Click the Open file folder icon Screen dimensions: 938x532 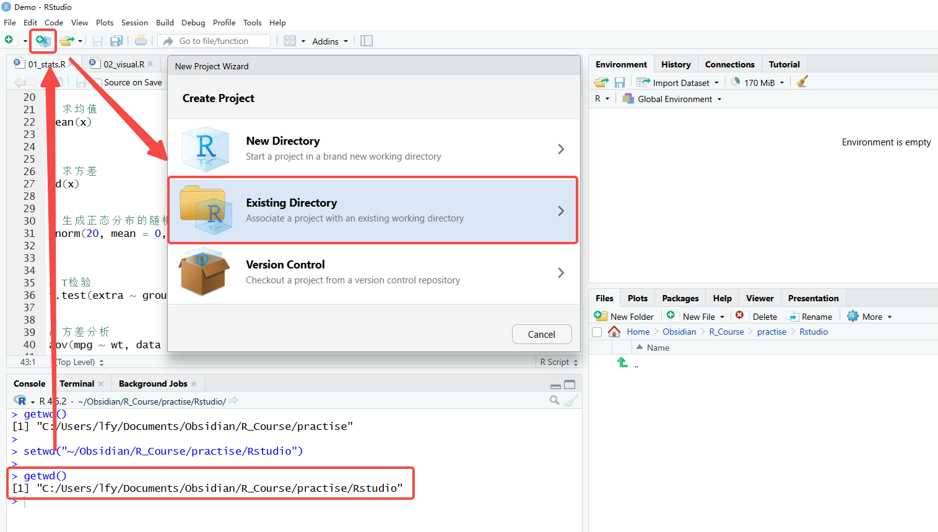pos(67,41)
